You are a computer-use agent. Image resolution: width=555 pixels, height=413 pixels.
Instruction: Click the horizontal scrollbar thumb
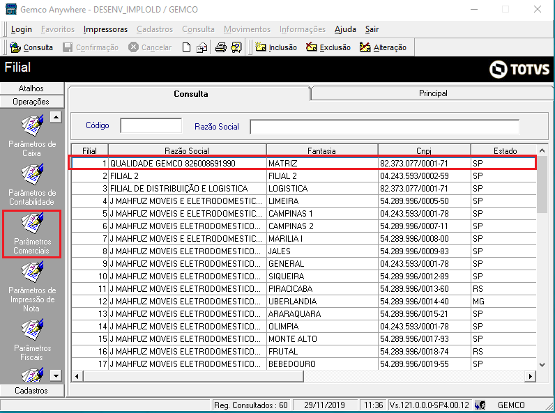pos(193,376)
